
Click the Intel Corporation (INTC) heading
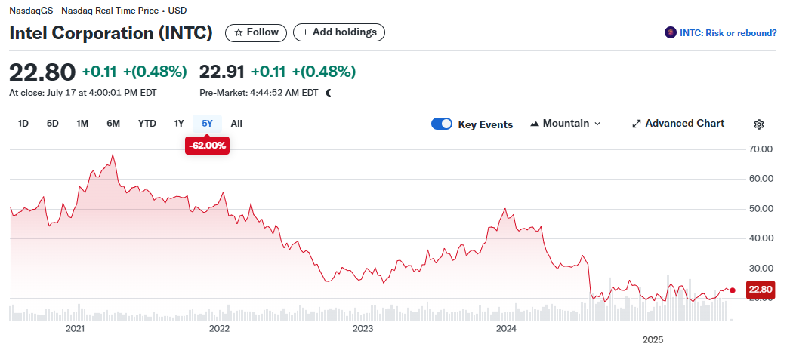[x=111, y=33]
